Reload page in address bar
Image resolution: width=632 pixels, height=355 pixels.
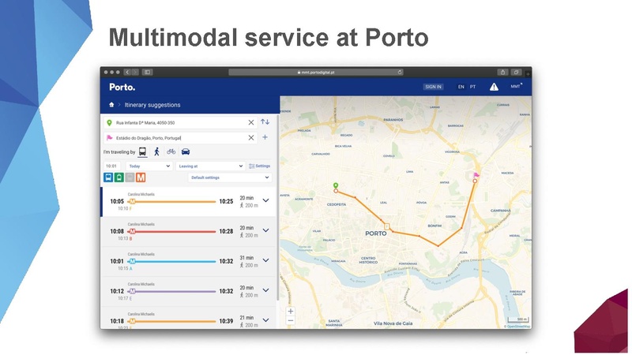tap(400, 73)
